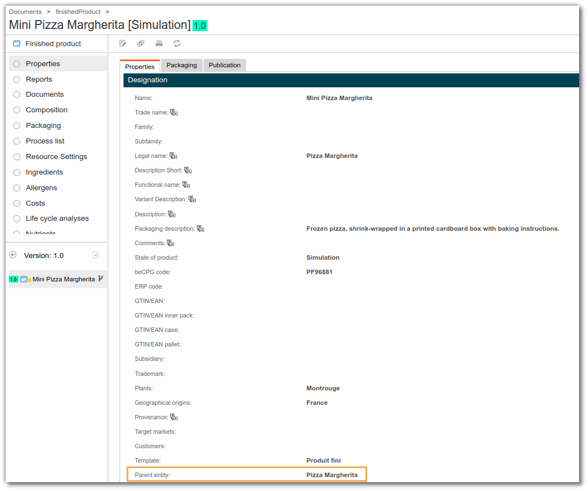
Task: Select the Costs radio item in the sidebar
Action: [x=17, y=204]
